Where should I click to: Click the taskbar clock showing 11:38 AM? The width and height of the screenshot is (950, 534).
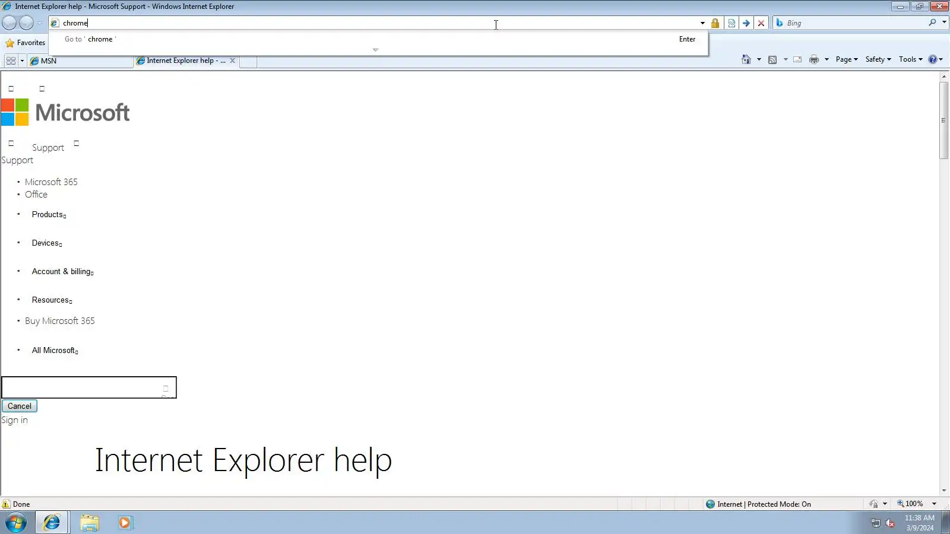coord(919,523)
